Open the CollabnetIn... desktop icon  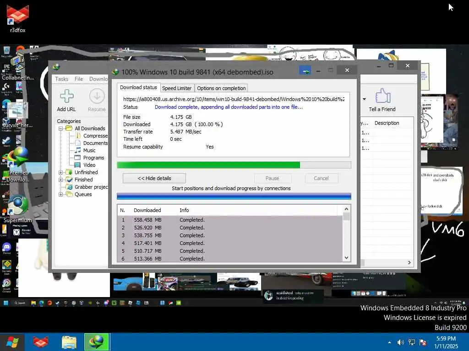point(18,67)
